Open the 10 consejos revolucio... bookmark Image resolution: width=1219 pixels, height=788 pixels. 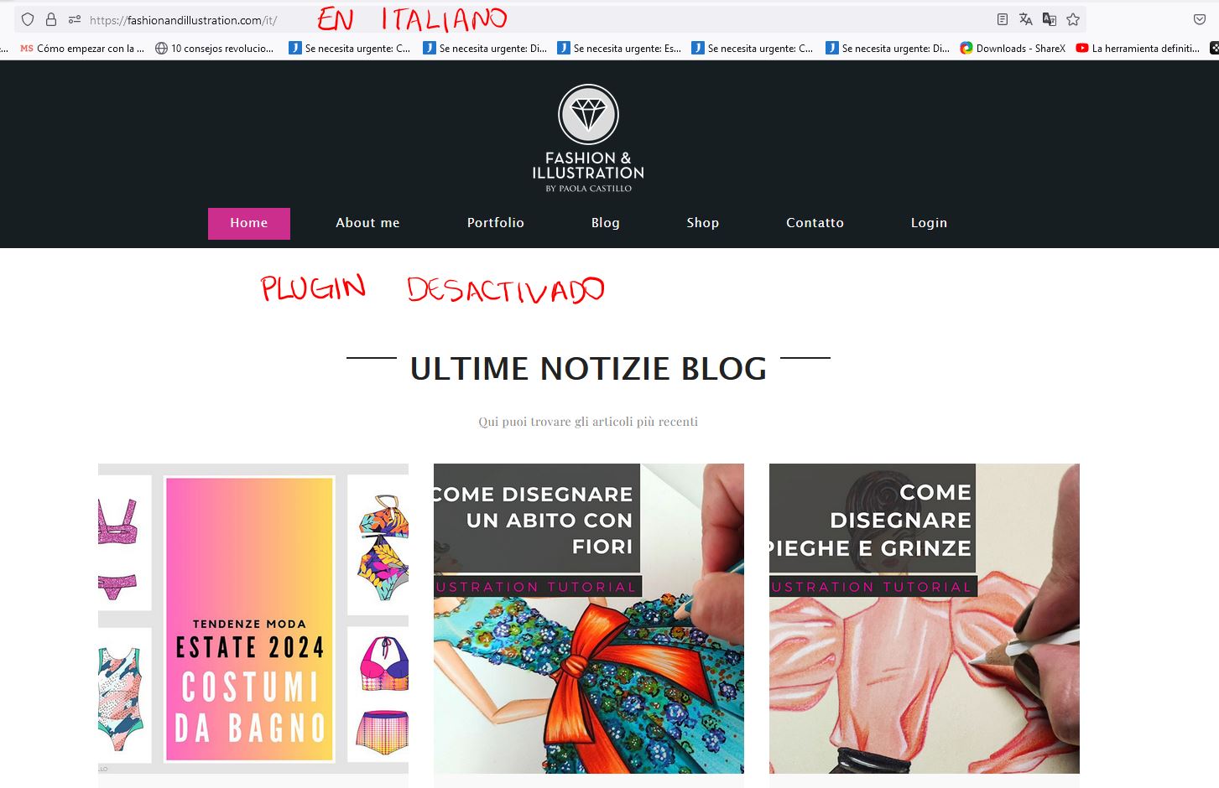[214, 49]
